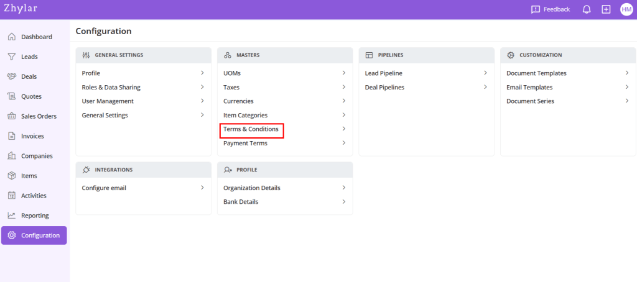The height and width of the screenshot is (282, 637).
Task: Click the plus quick-add icon in header
Action: [x=606, y=9]
